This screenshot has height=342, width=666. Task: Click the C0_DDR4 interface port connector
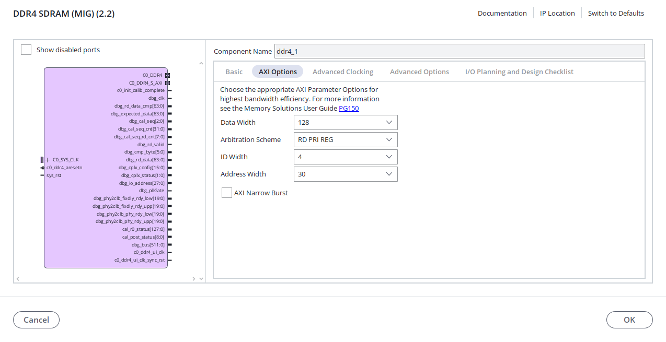(x=167, y=75)
